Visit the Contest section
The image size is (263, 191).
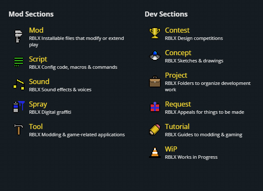click(x=177, y=31)
